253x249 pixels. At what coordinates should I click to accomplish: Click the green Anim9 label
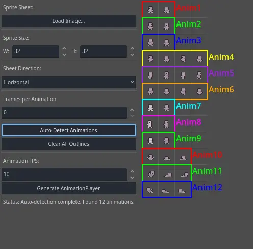coord(189,138)
